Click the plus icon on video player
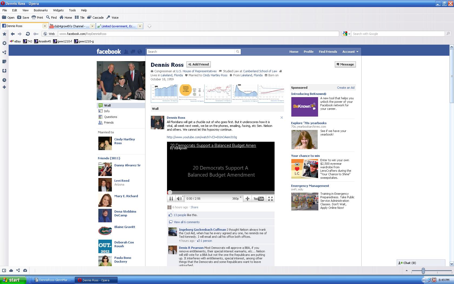The height and width of the screenshot is (284, 454). click(x=247, y=199)
